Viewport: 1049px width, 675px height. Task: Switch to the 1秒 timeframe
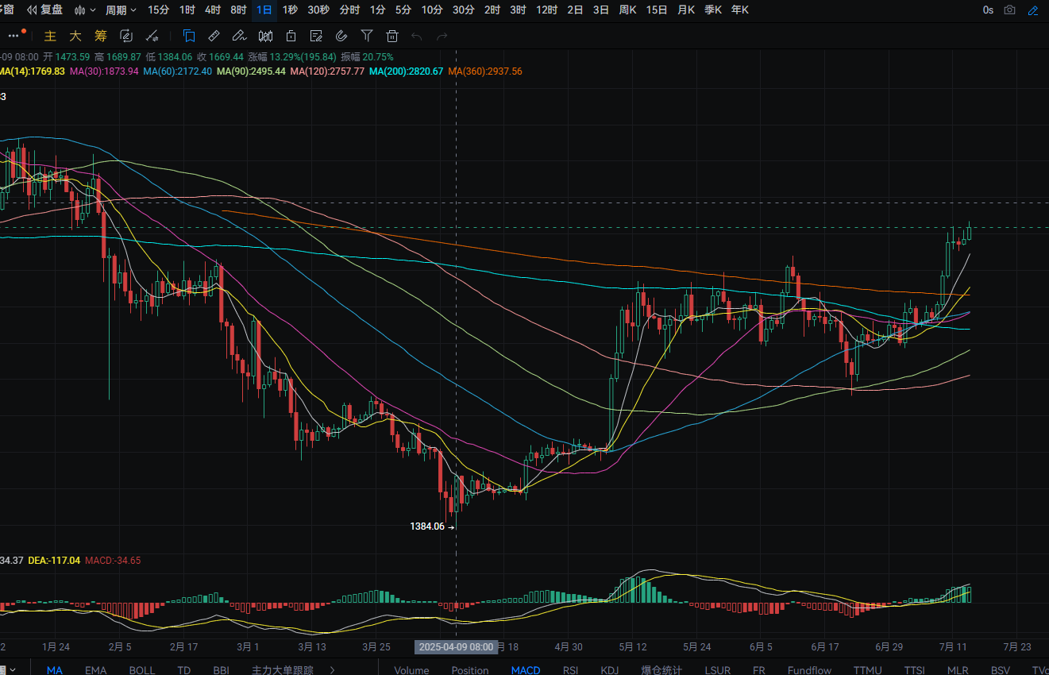pos(290,10)
